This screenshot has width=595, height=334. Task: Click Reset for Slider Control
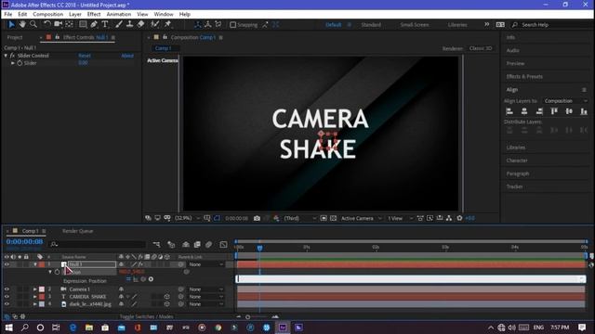85,56
